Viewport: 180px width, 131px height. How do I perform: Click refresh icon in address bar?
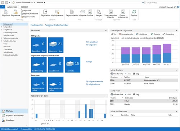(x=143, y=3)
